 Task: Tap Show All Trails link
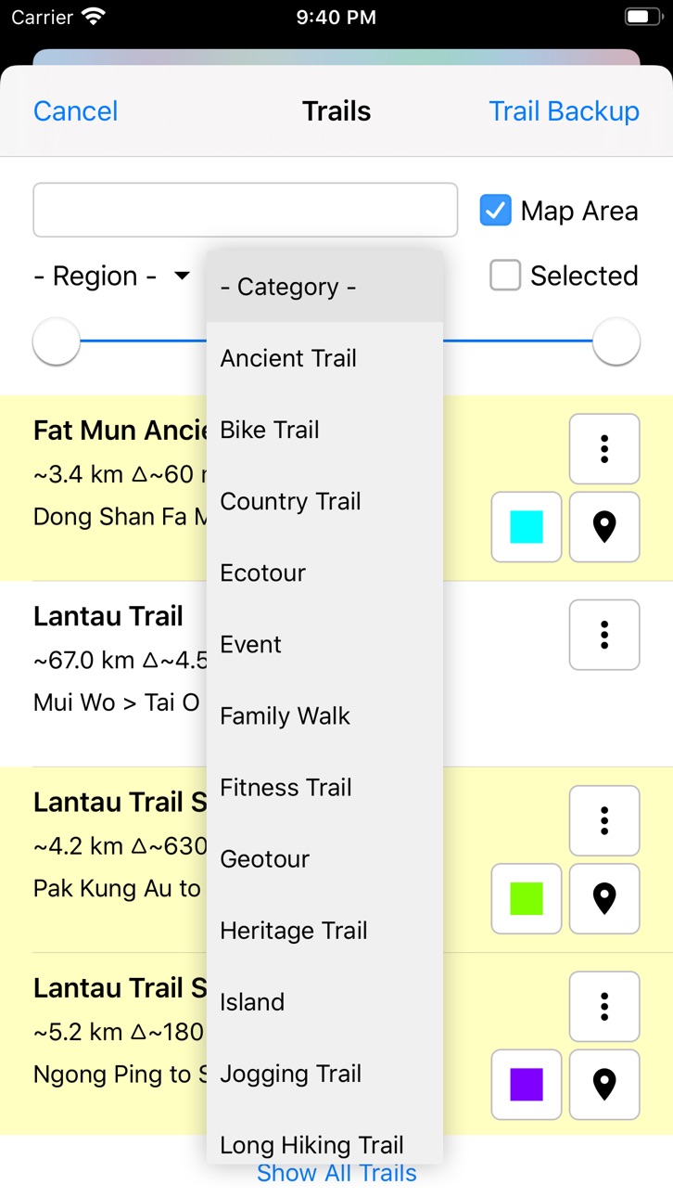point(336,1173)
